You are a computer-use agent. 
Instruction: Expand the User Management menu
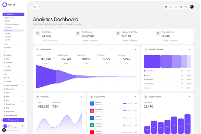point(13,85)
